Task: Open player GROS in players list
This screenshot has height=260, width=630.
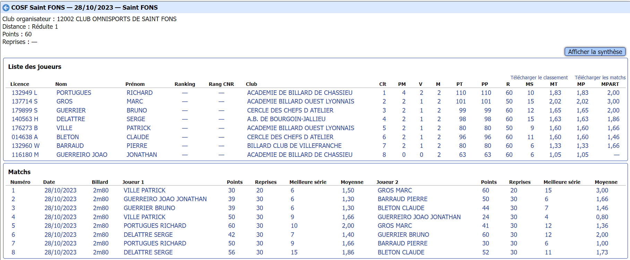Action: [64, 101]
